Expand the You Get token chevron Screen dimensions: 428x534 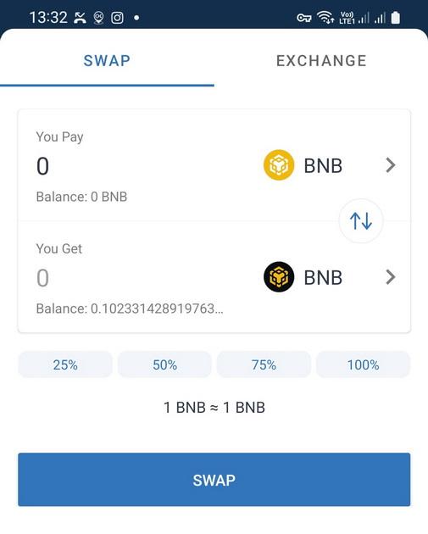click(391, 277)
